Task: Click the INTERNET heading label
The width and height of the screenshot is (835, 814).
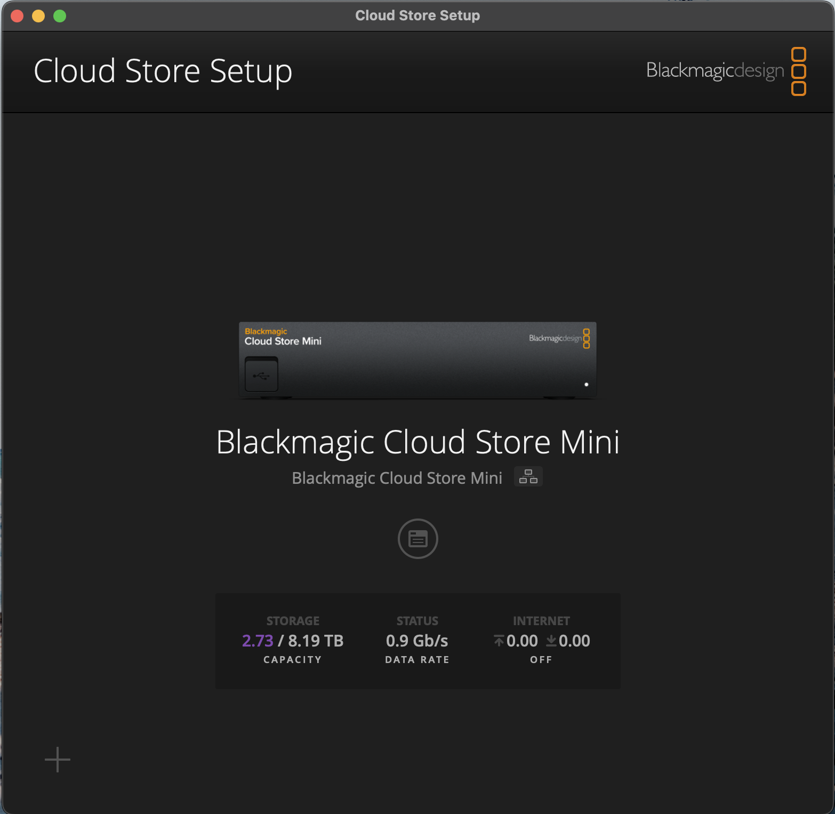Action: point(541,621)
